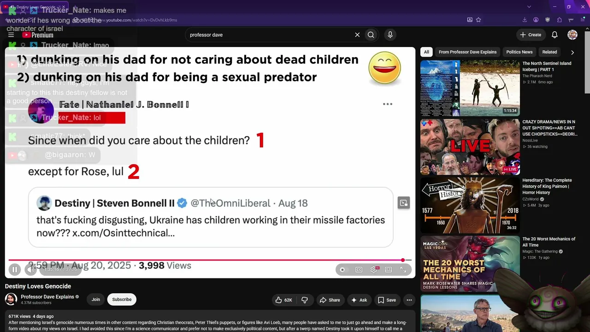Click Magic: The Gathering channel name
590x332 pixels.
540,251
